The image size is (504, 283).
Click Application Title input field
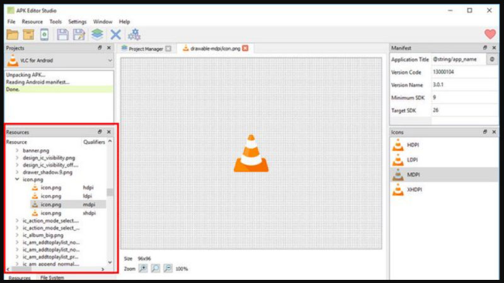[459, 59]
